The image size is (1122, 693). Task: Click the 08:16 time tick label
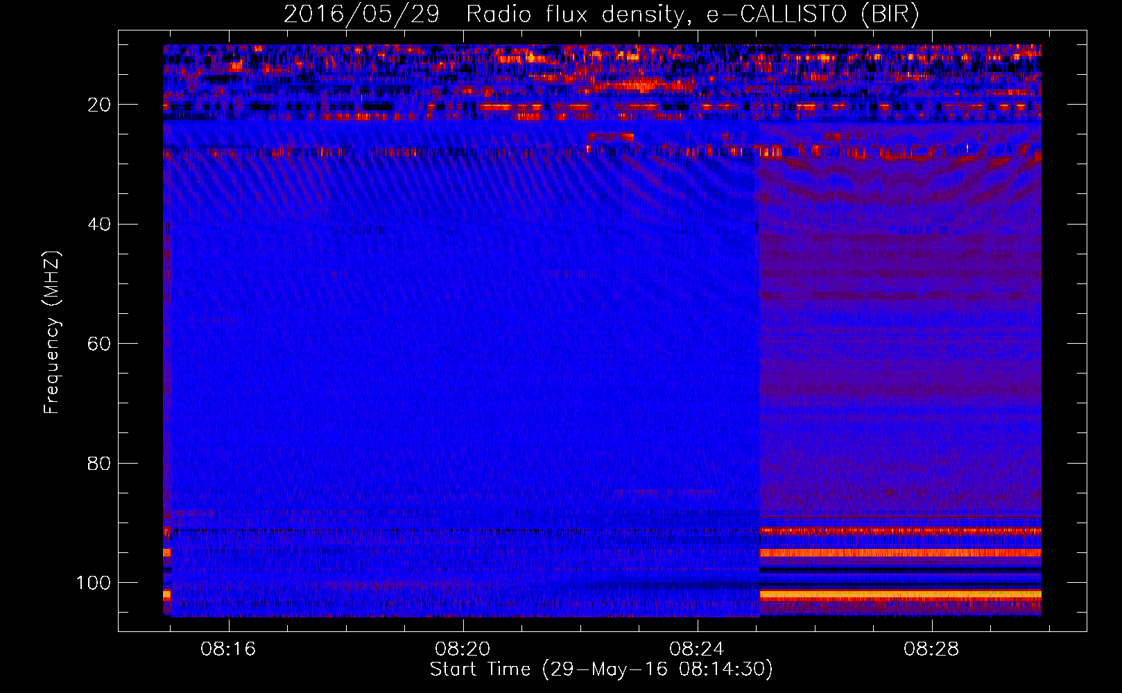click(228, 649)
